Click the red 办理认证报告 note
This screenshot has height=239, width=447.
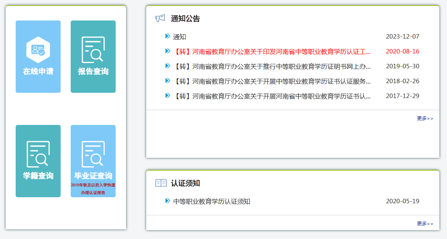(93, 192)
